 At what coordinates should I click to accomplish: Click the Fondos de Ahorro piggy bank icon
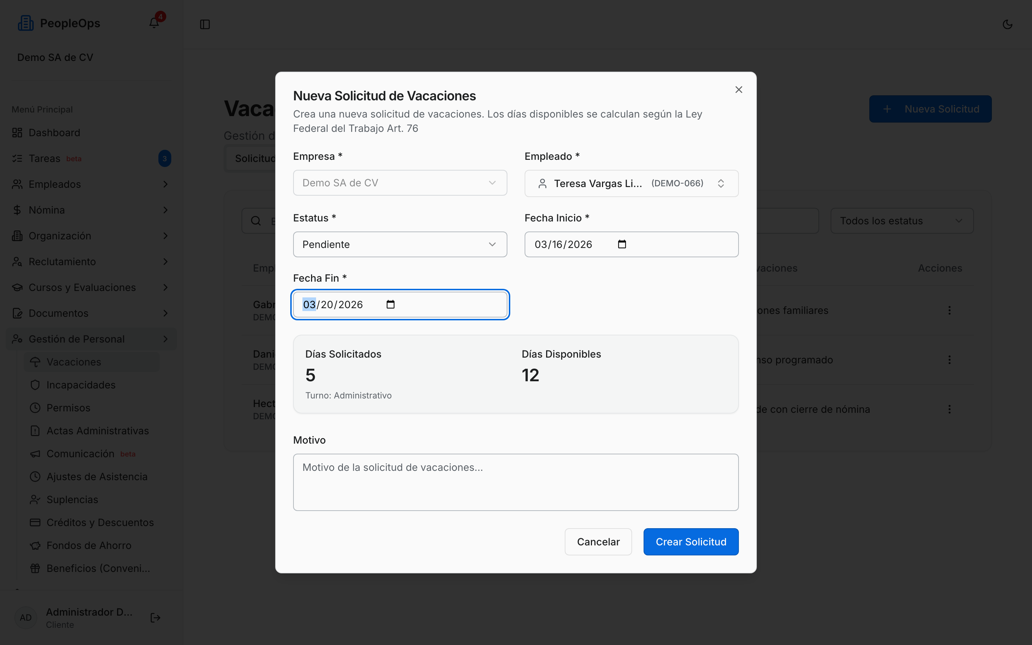pos(35,546)
